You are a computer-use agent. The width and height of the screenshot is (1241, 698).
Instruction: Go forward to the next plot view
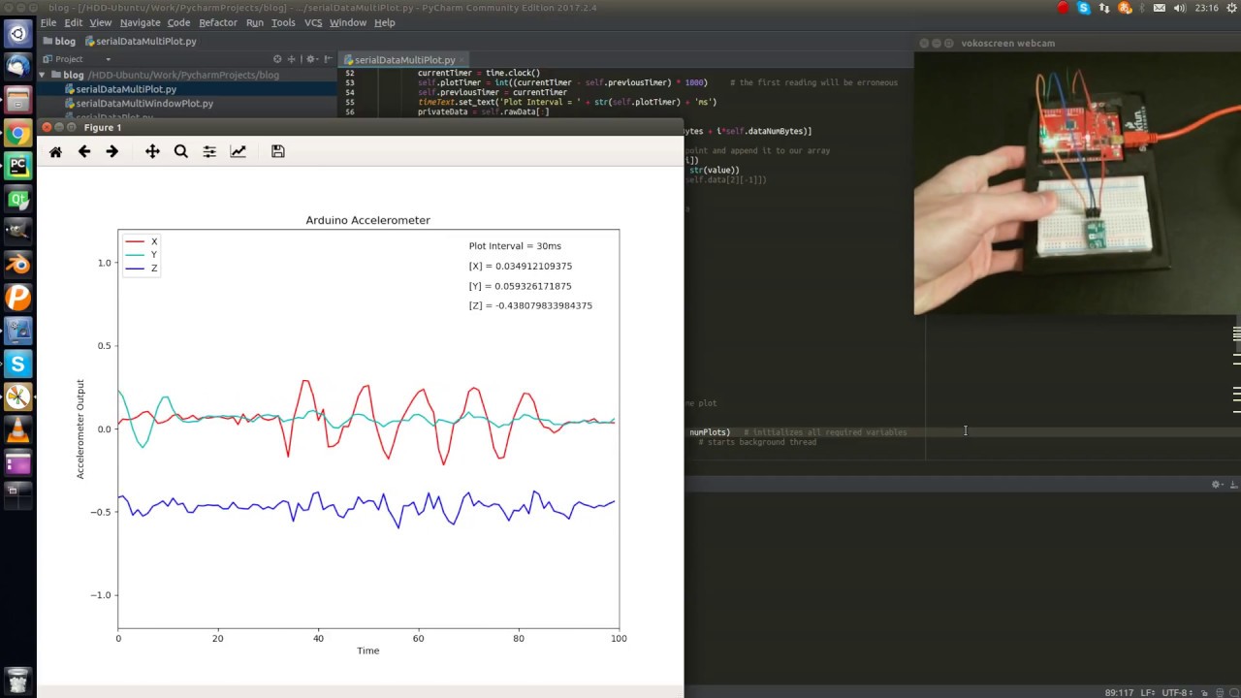tap(112, 152)
